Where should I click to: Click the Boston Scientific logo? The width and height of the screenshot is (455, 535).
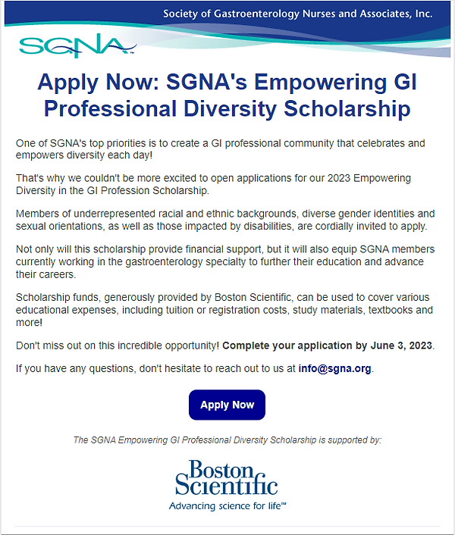coord(226,477)
